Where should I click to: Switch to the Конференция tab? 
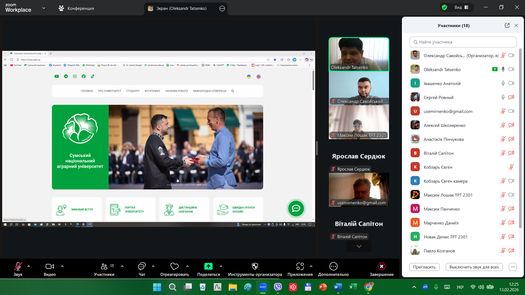(x=76, y=8)
